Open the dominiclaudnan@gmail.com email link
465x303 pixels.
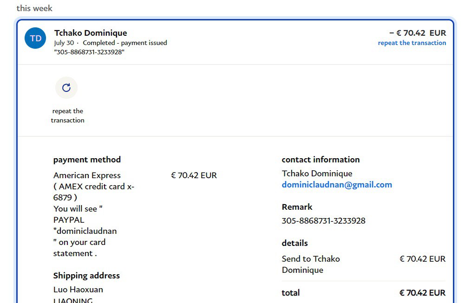[337, 185]
